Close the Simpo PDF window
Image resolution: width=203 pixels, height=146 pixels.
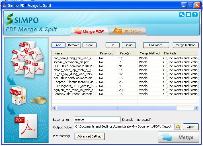coord(197,5)
